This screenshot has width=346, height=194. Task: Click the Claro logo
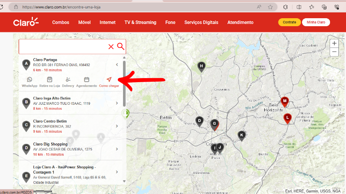(26, 22)
